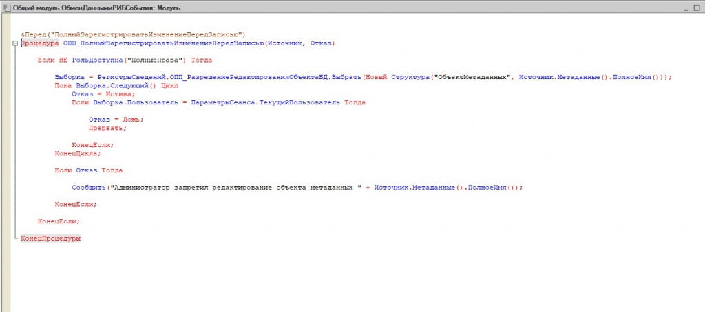Click the 'КонецПроцедуры' keyword
Viewport: 705px width, 312px height.
tap(50, 238)
